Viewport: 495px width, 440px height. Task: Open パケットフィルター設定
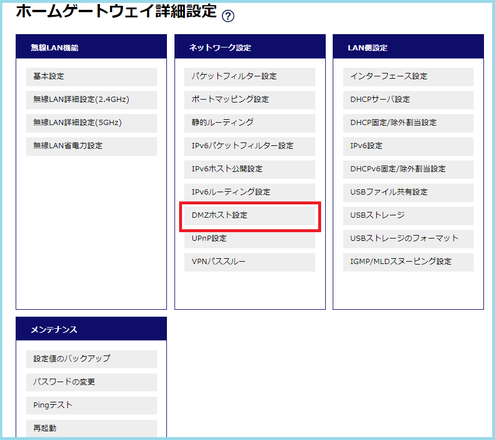(250, 76)
